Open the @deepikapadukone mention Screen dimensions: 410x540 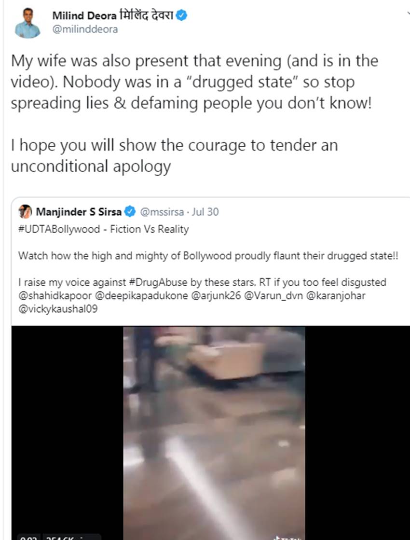point(141,296)
